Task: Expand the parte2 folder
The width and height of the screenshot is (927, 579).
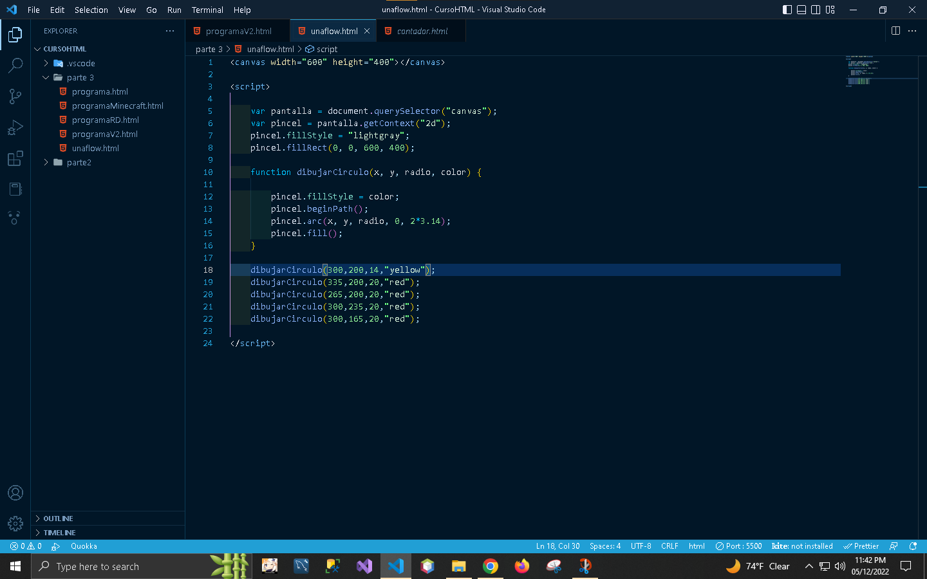Action: coord(108,162)
